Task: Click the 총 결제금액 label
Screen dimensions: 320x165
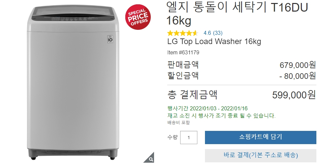Action: [x=192, y=95]
